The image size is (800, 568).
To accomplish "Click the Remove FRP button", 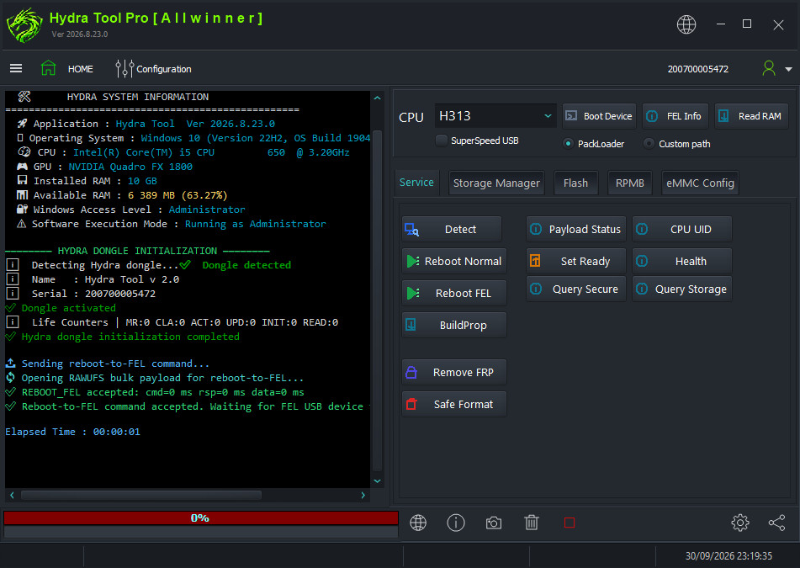I will click(454, 372).
